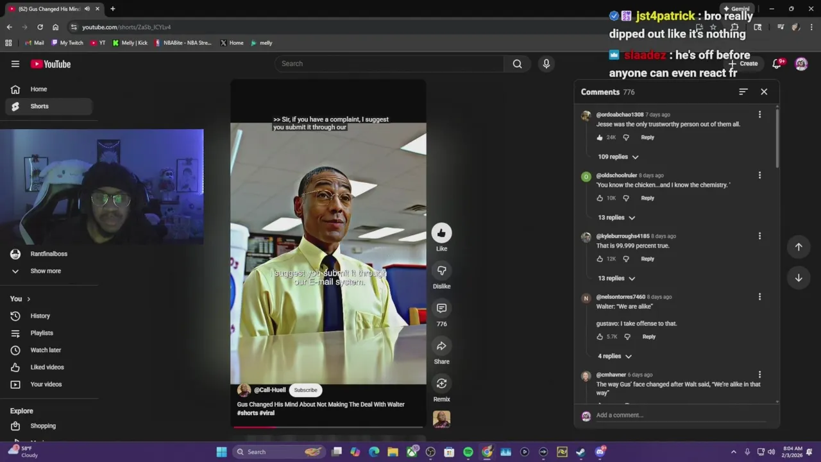Click the Create button
The image size is (821, 462).
pos(743,64)
